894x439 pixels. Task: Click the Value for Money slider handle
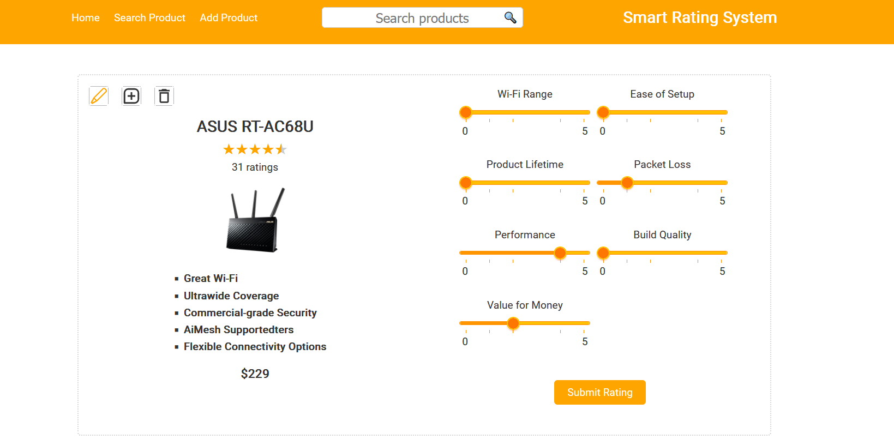513,323
